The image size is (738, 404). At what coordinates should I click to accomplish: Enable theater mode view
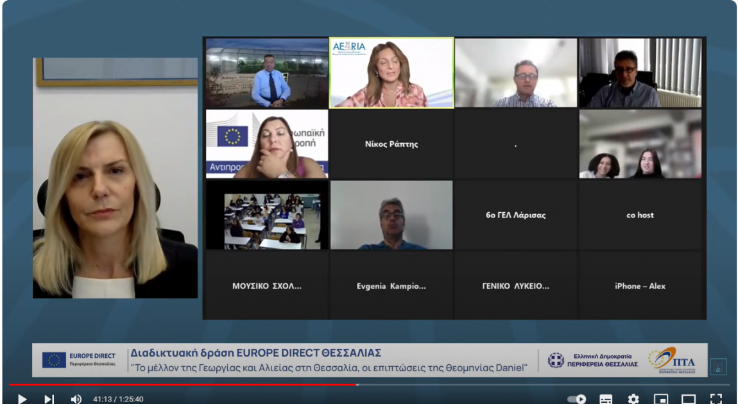coord(688,399)
